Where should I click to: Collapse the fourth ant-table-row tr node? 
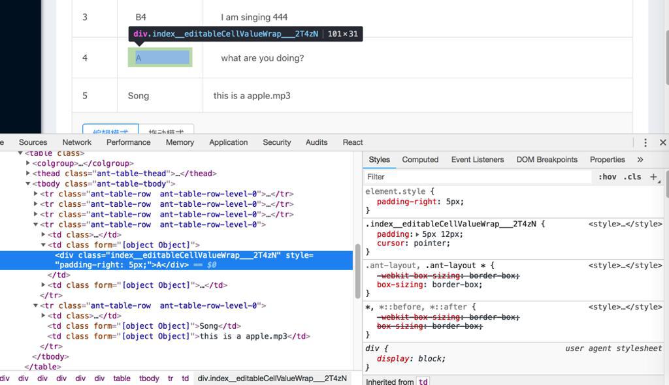coord(35,224)
